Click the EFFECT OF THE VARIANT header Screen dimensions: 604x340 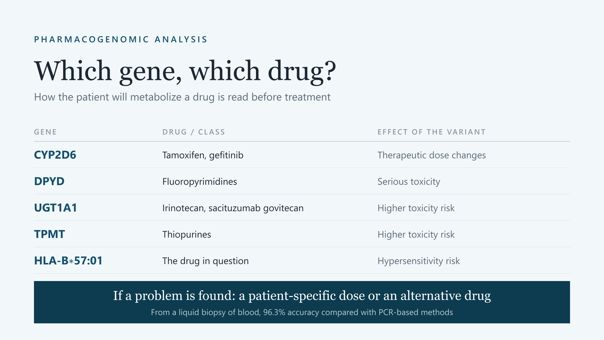point(432,132)
